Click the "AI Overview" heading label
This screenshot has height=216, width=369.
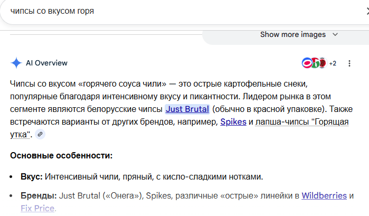[46, 63]
